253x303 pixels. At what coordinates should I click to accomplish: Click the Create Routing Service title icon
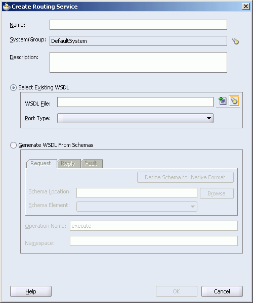pos(7,7)
